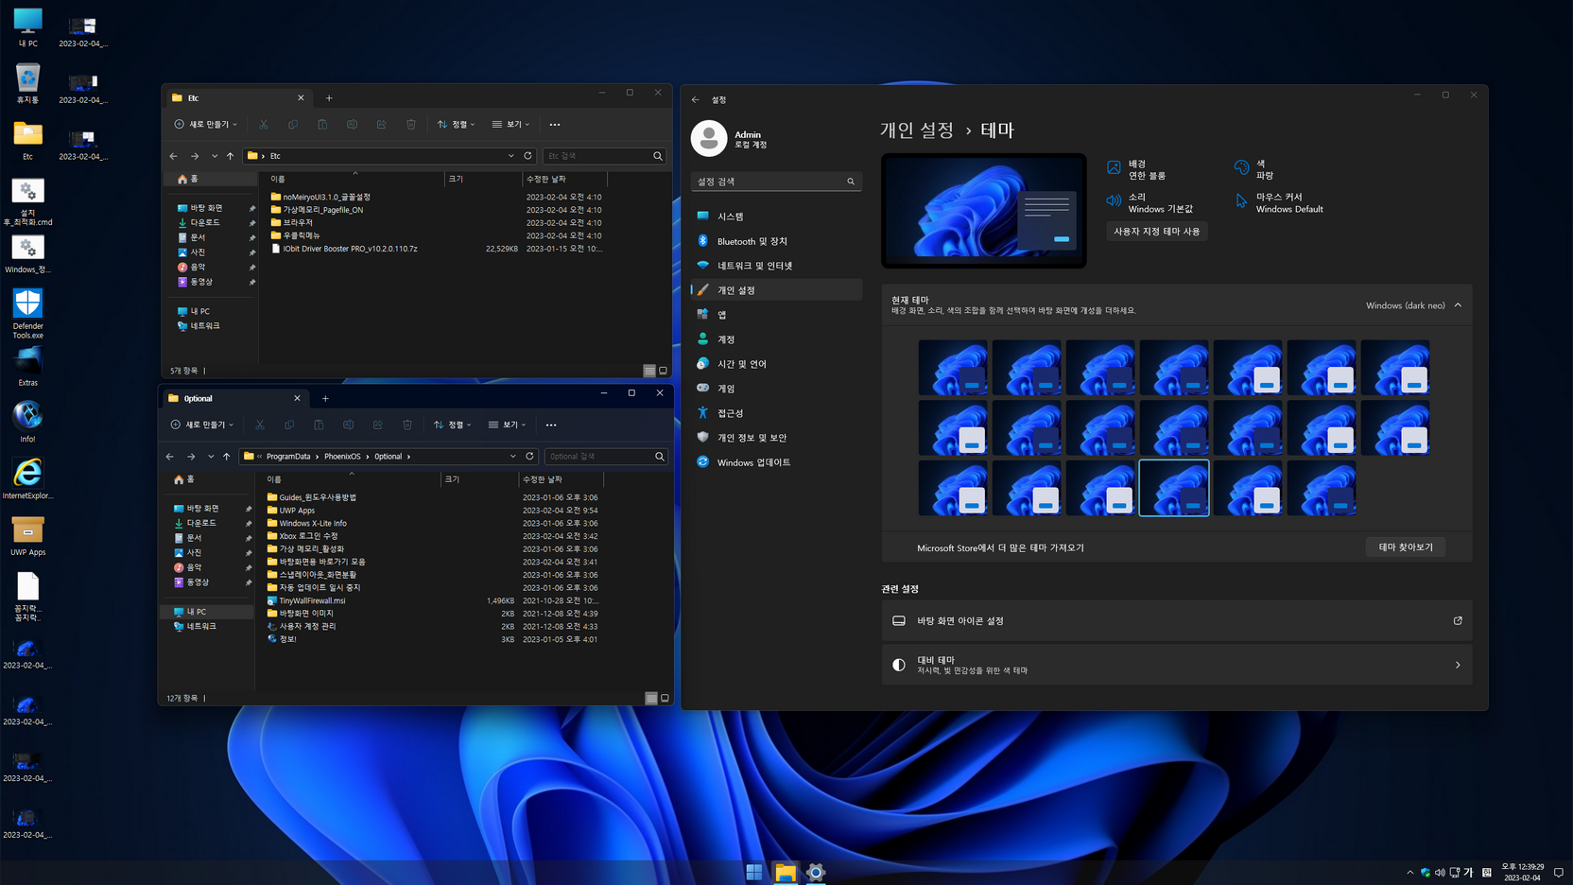Click the Windows Start button on taskbar
This screenshot has height=885, width=1573.
[754, 872]
